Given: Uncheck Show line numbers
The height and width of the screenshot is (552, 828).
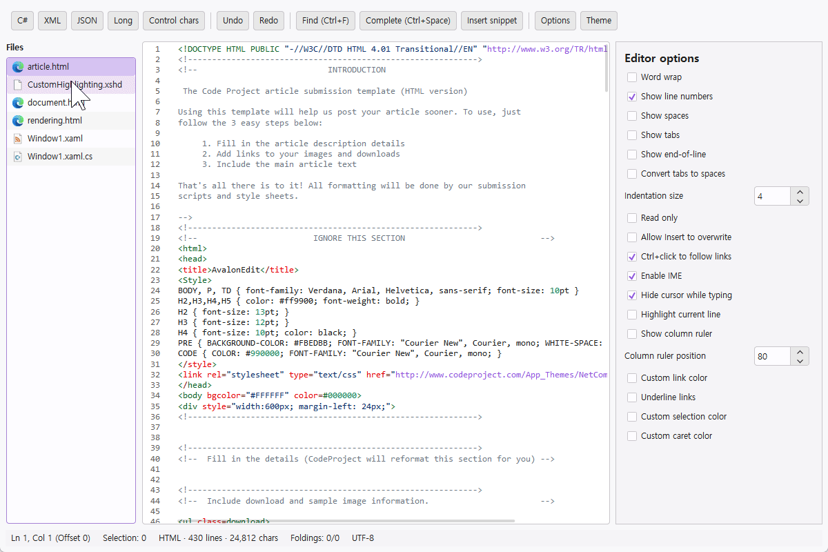Looking at the screenshot, I should (632, 97).
